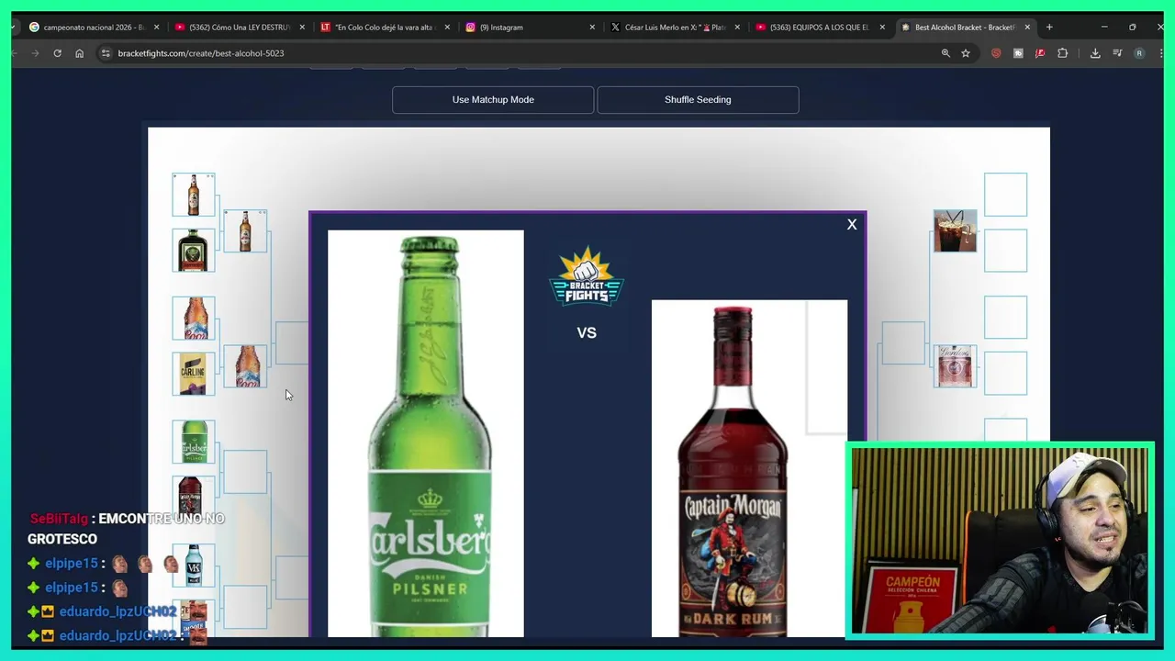Screen dimensions: 1175x661
Task: Select the Jägermeister bottle in the bracket
Action: click(x=194, y=250)
